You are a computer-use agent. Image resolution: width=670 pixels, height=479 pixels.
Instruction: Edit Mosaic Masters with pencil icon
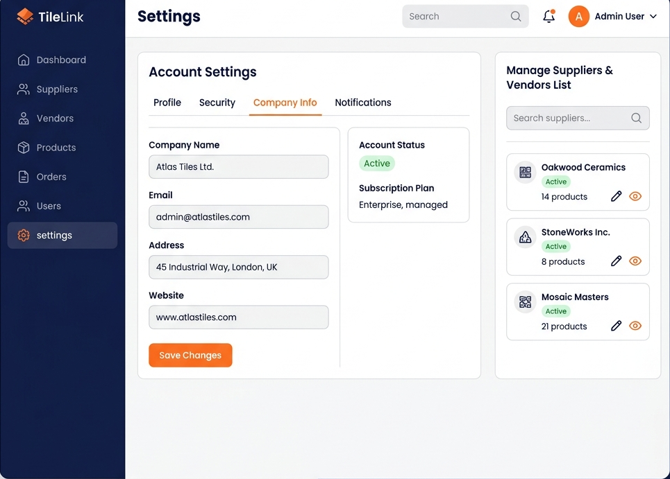(x=616, y=326)
